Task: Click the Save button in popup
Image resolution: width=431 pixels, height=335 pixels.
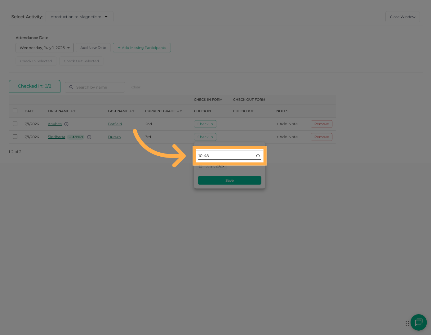Action: 229,181
